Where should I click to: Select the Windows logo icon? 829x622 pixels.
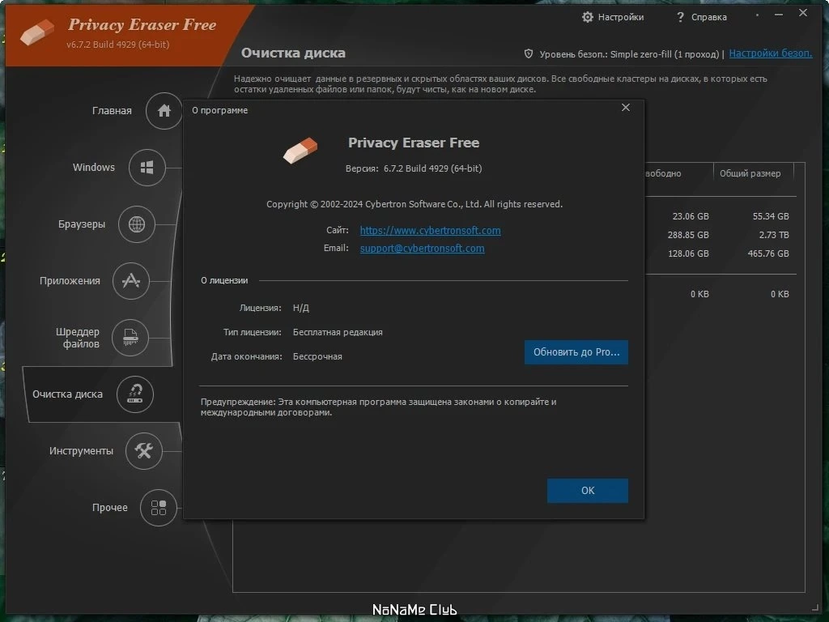(x=147, y=168)
